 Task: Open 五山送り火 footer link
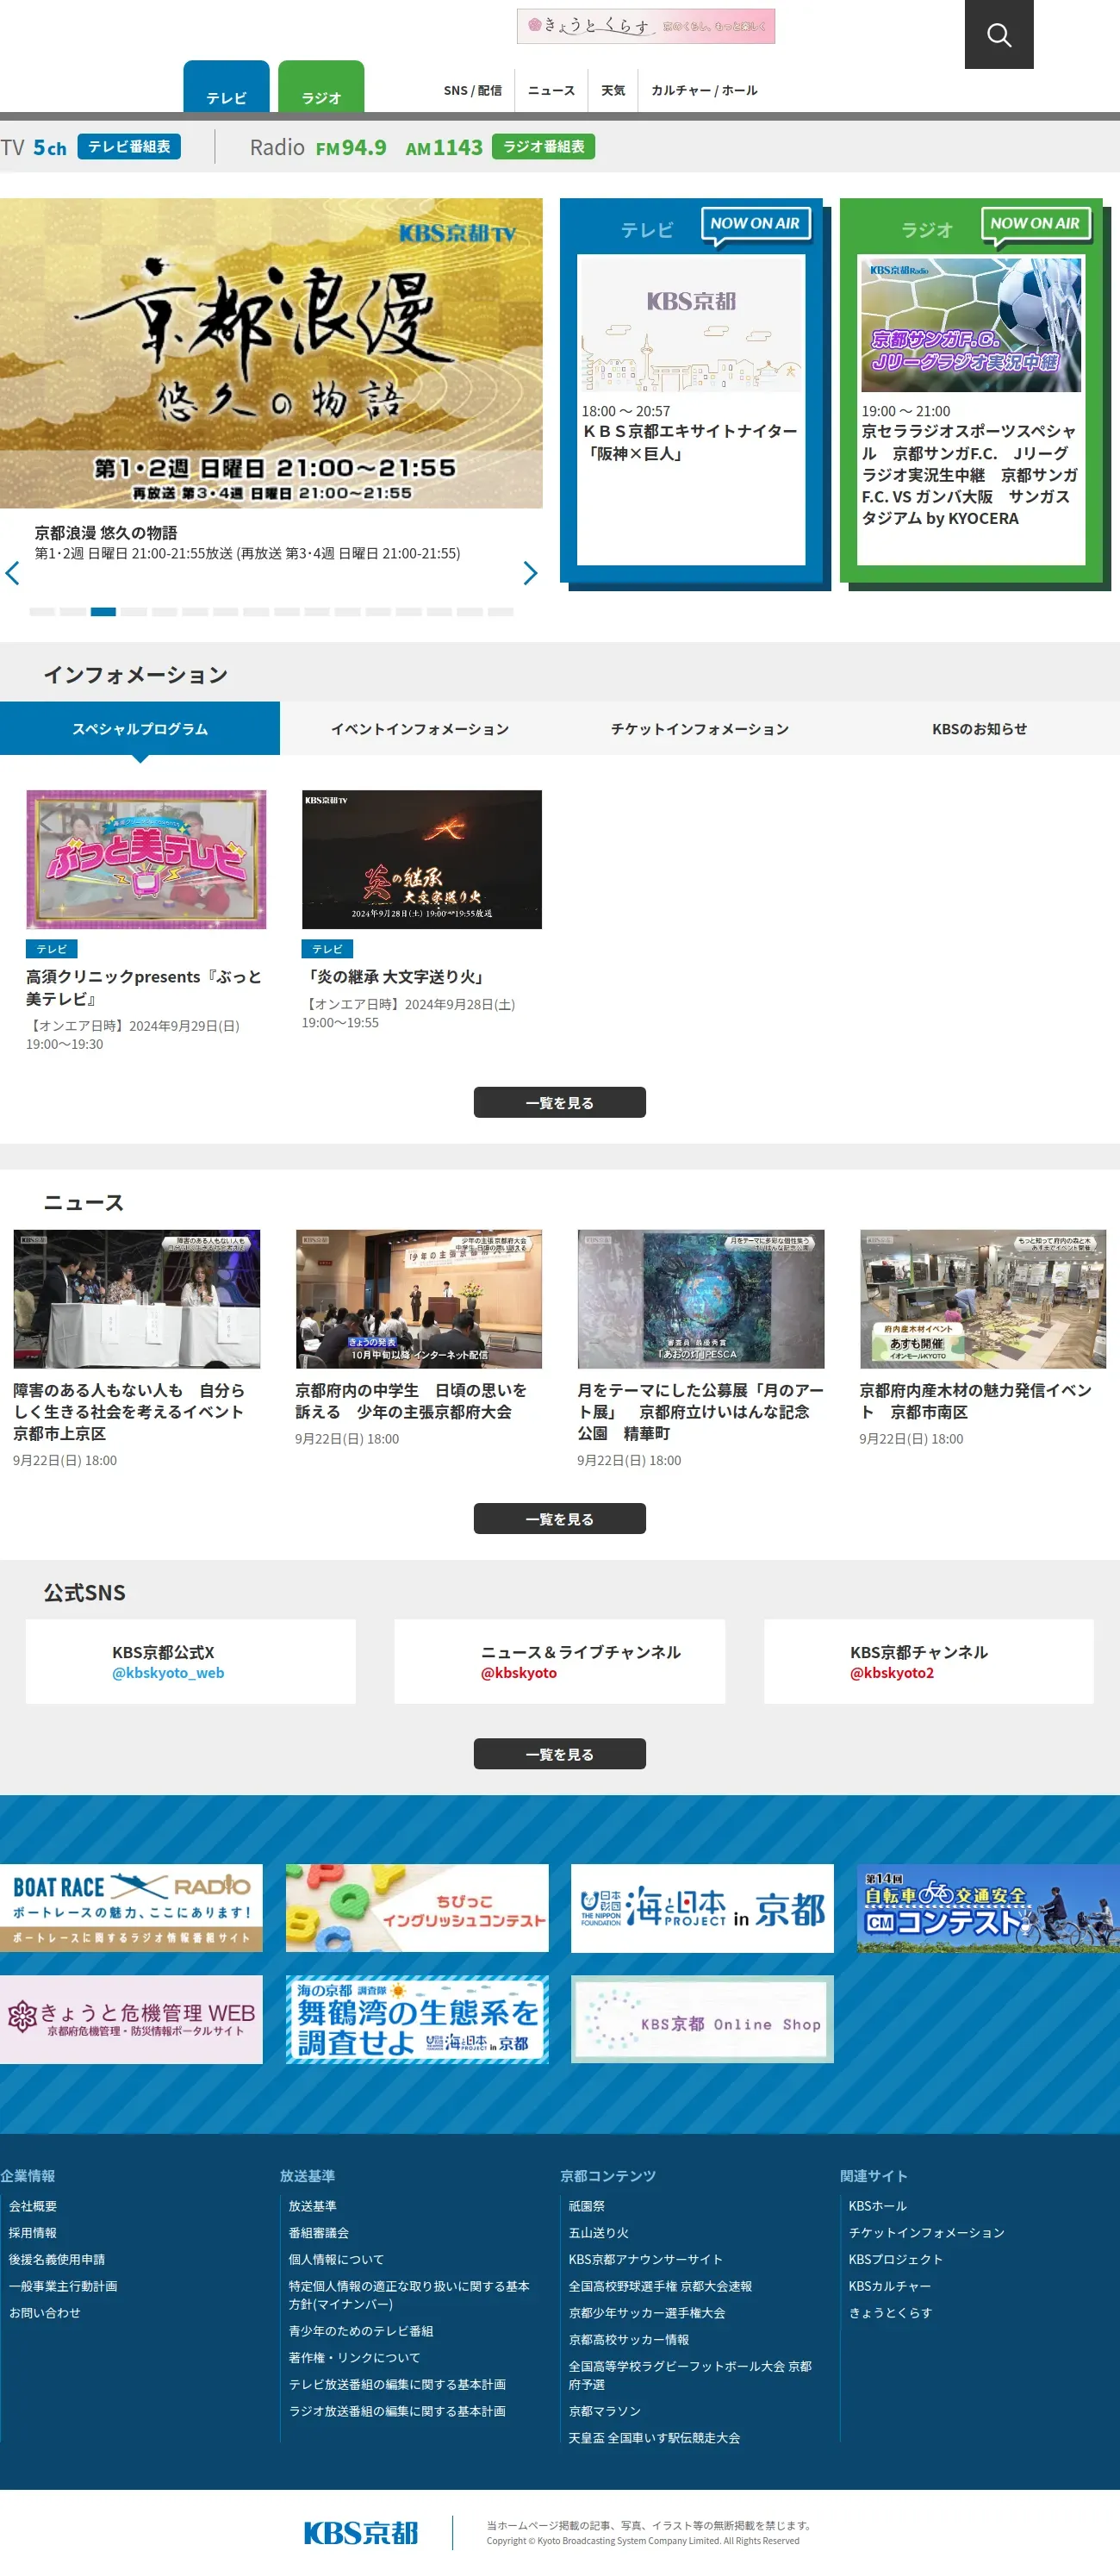(x=599, y=2233)
